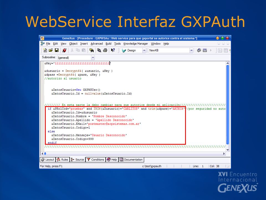Click the Print printer icon
Image resolution: width=266 pixels, height=200 pixels.
pos(105,50)
